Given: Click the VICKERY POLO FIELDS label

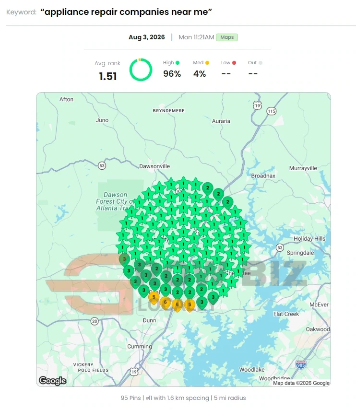Looking at the screenshot, I should pos(91,367).
